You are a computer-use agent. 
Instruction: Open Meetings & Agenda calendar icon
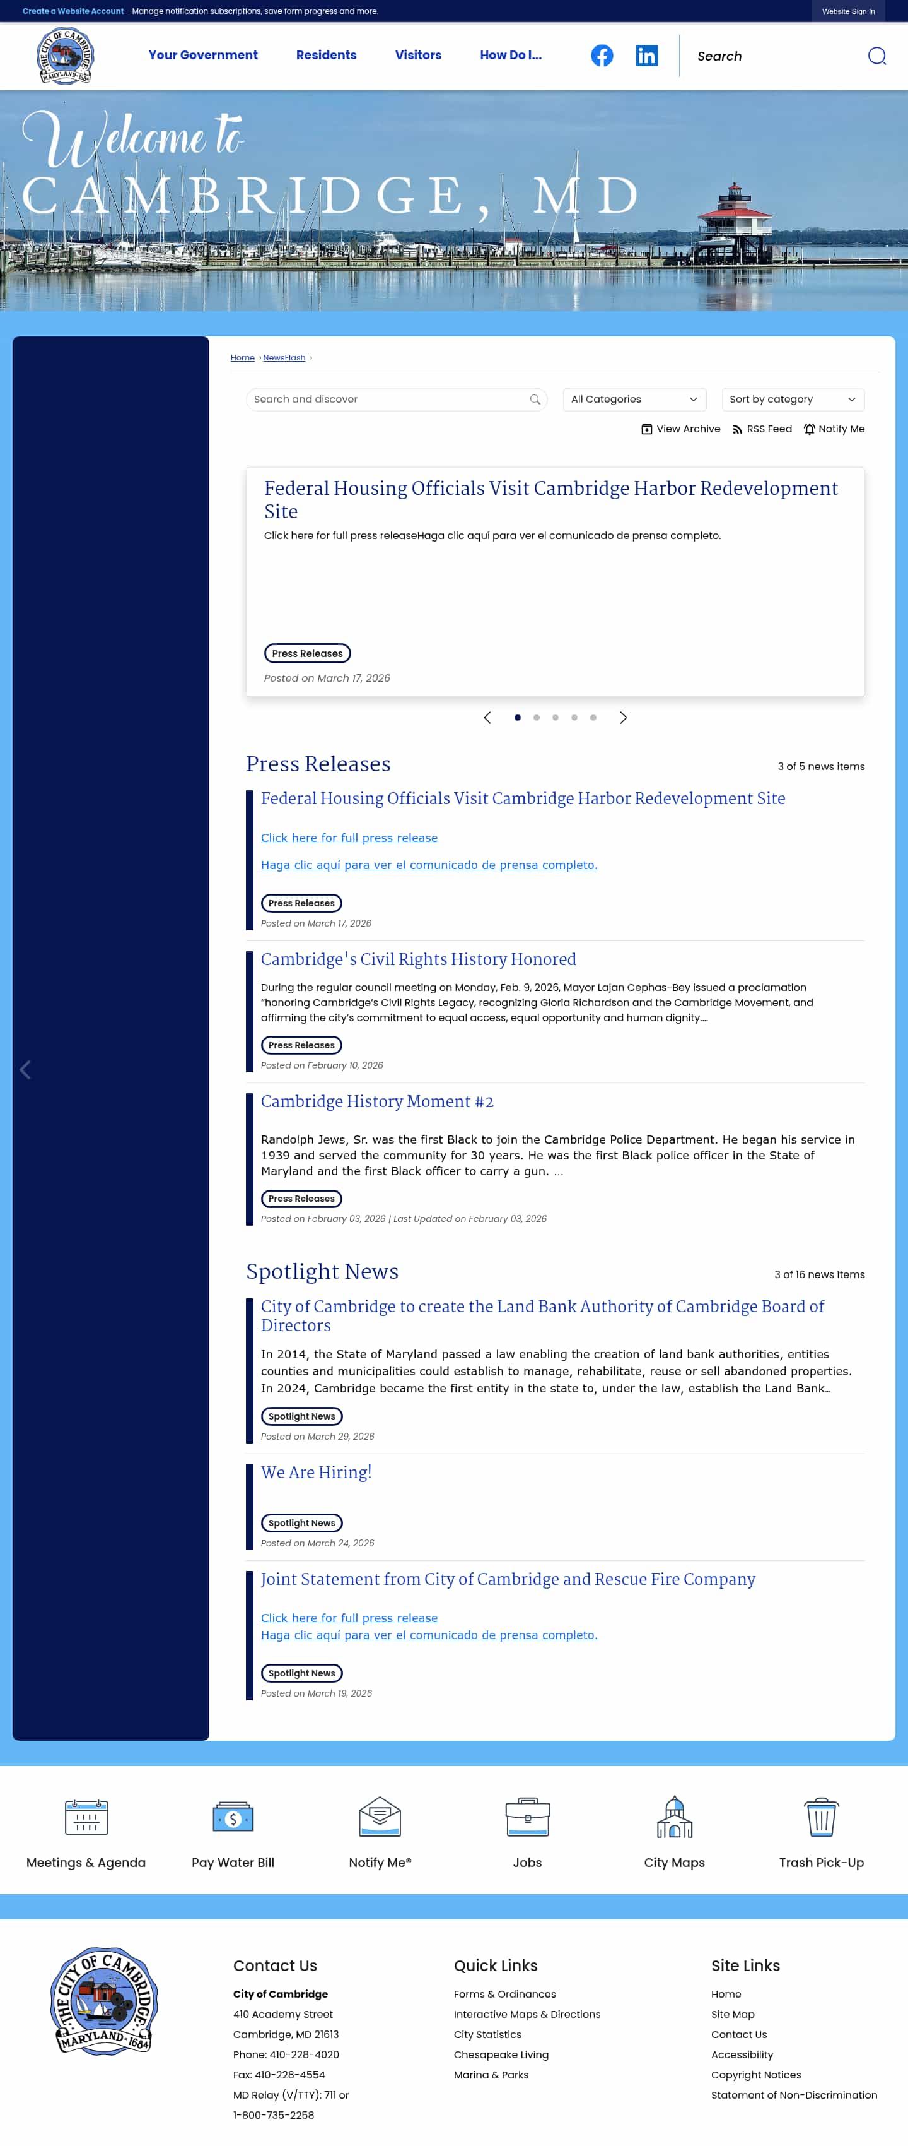tap(86, 1816)
